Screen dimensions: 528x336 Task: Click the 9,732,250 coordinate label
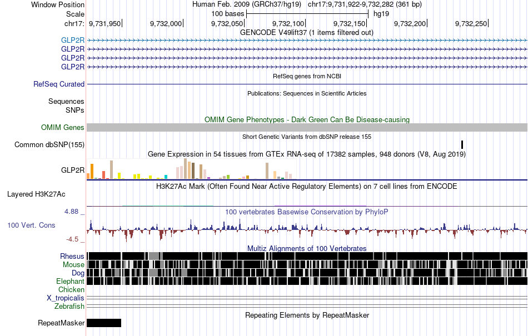pos(471,23)
